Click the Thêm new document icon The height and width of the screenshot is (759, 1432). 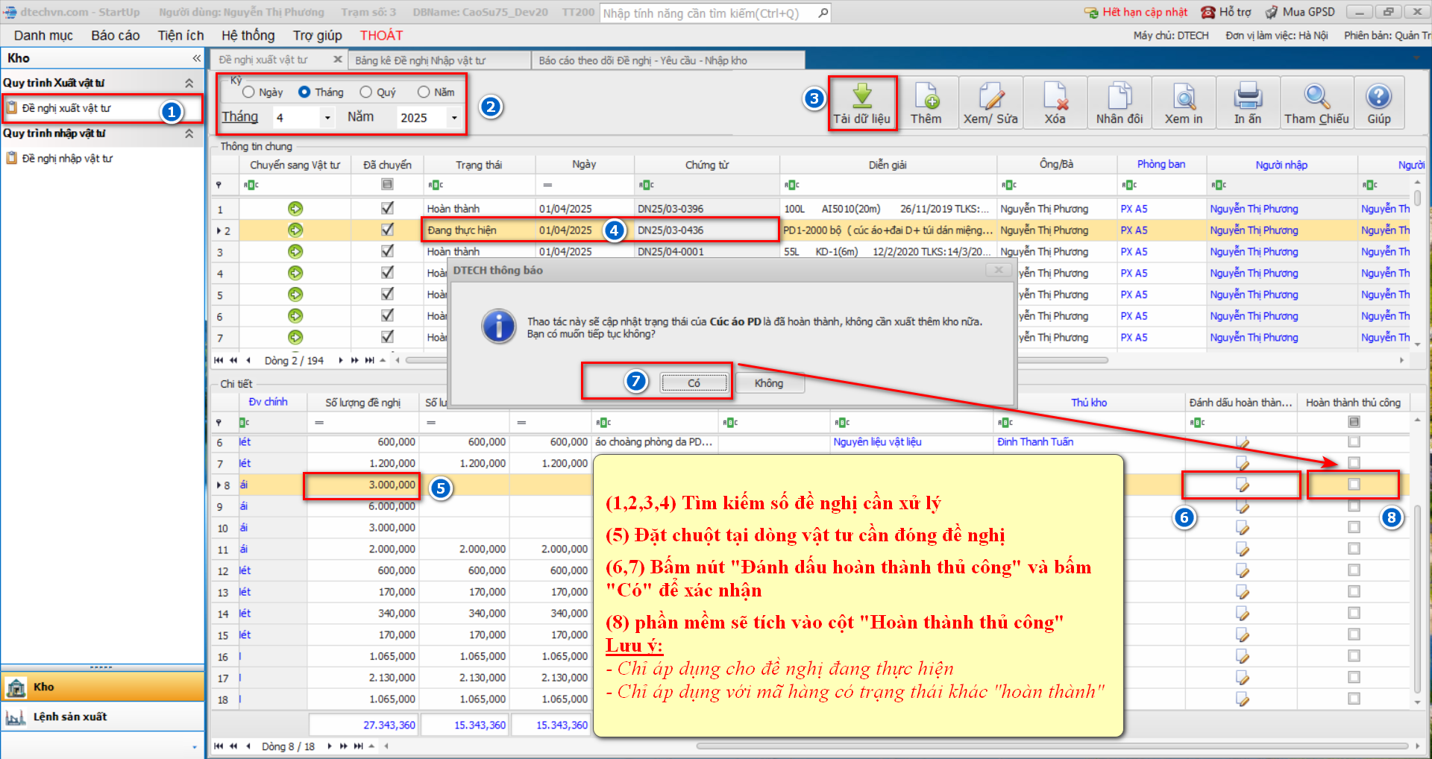click(926, 97)
